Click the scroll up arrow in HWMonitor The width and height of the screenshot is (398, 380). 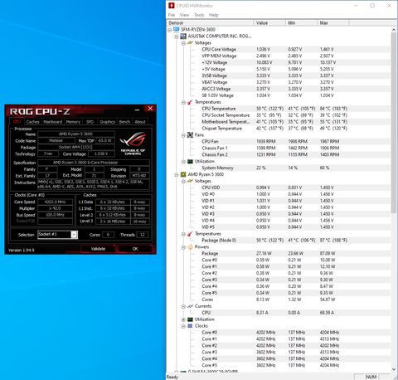(x=394, y=30)
